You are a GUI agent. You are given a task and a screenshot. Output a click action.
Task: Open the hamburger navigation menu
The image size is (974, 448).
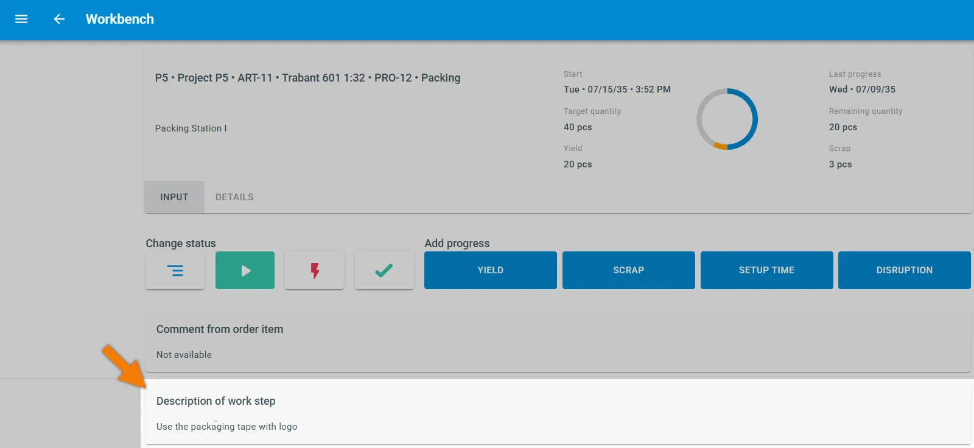[x=21, y=19]
